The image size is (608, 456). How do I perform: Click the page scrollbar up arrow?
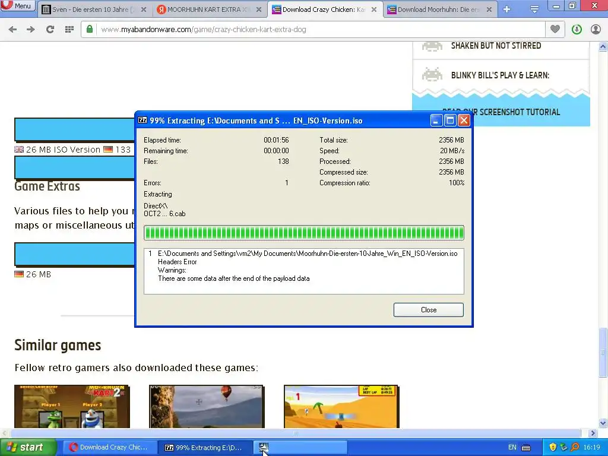pyautogui.click(x=603, y=47)
